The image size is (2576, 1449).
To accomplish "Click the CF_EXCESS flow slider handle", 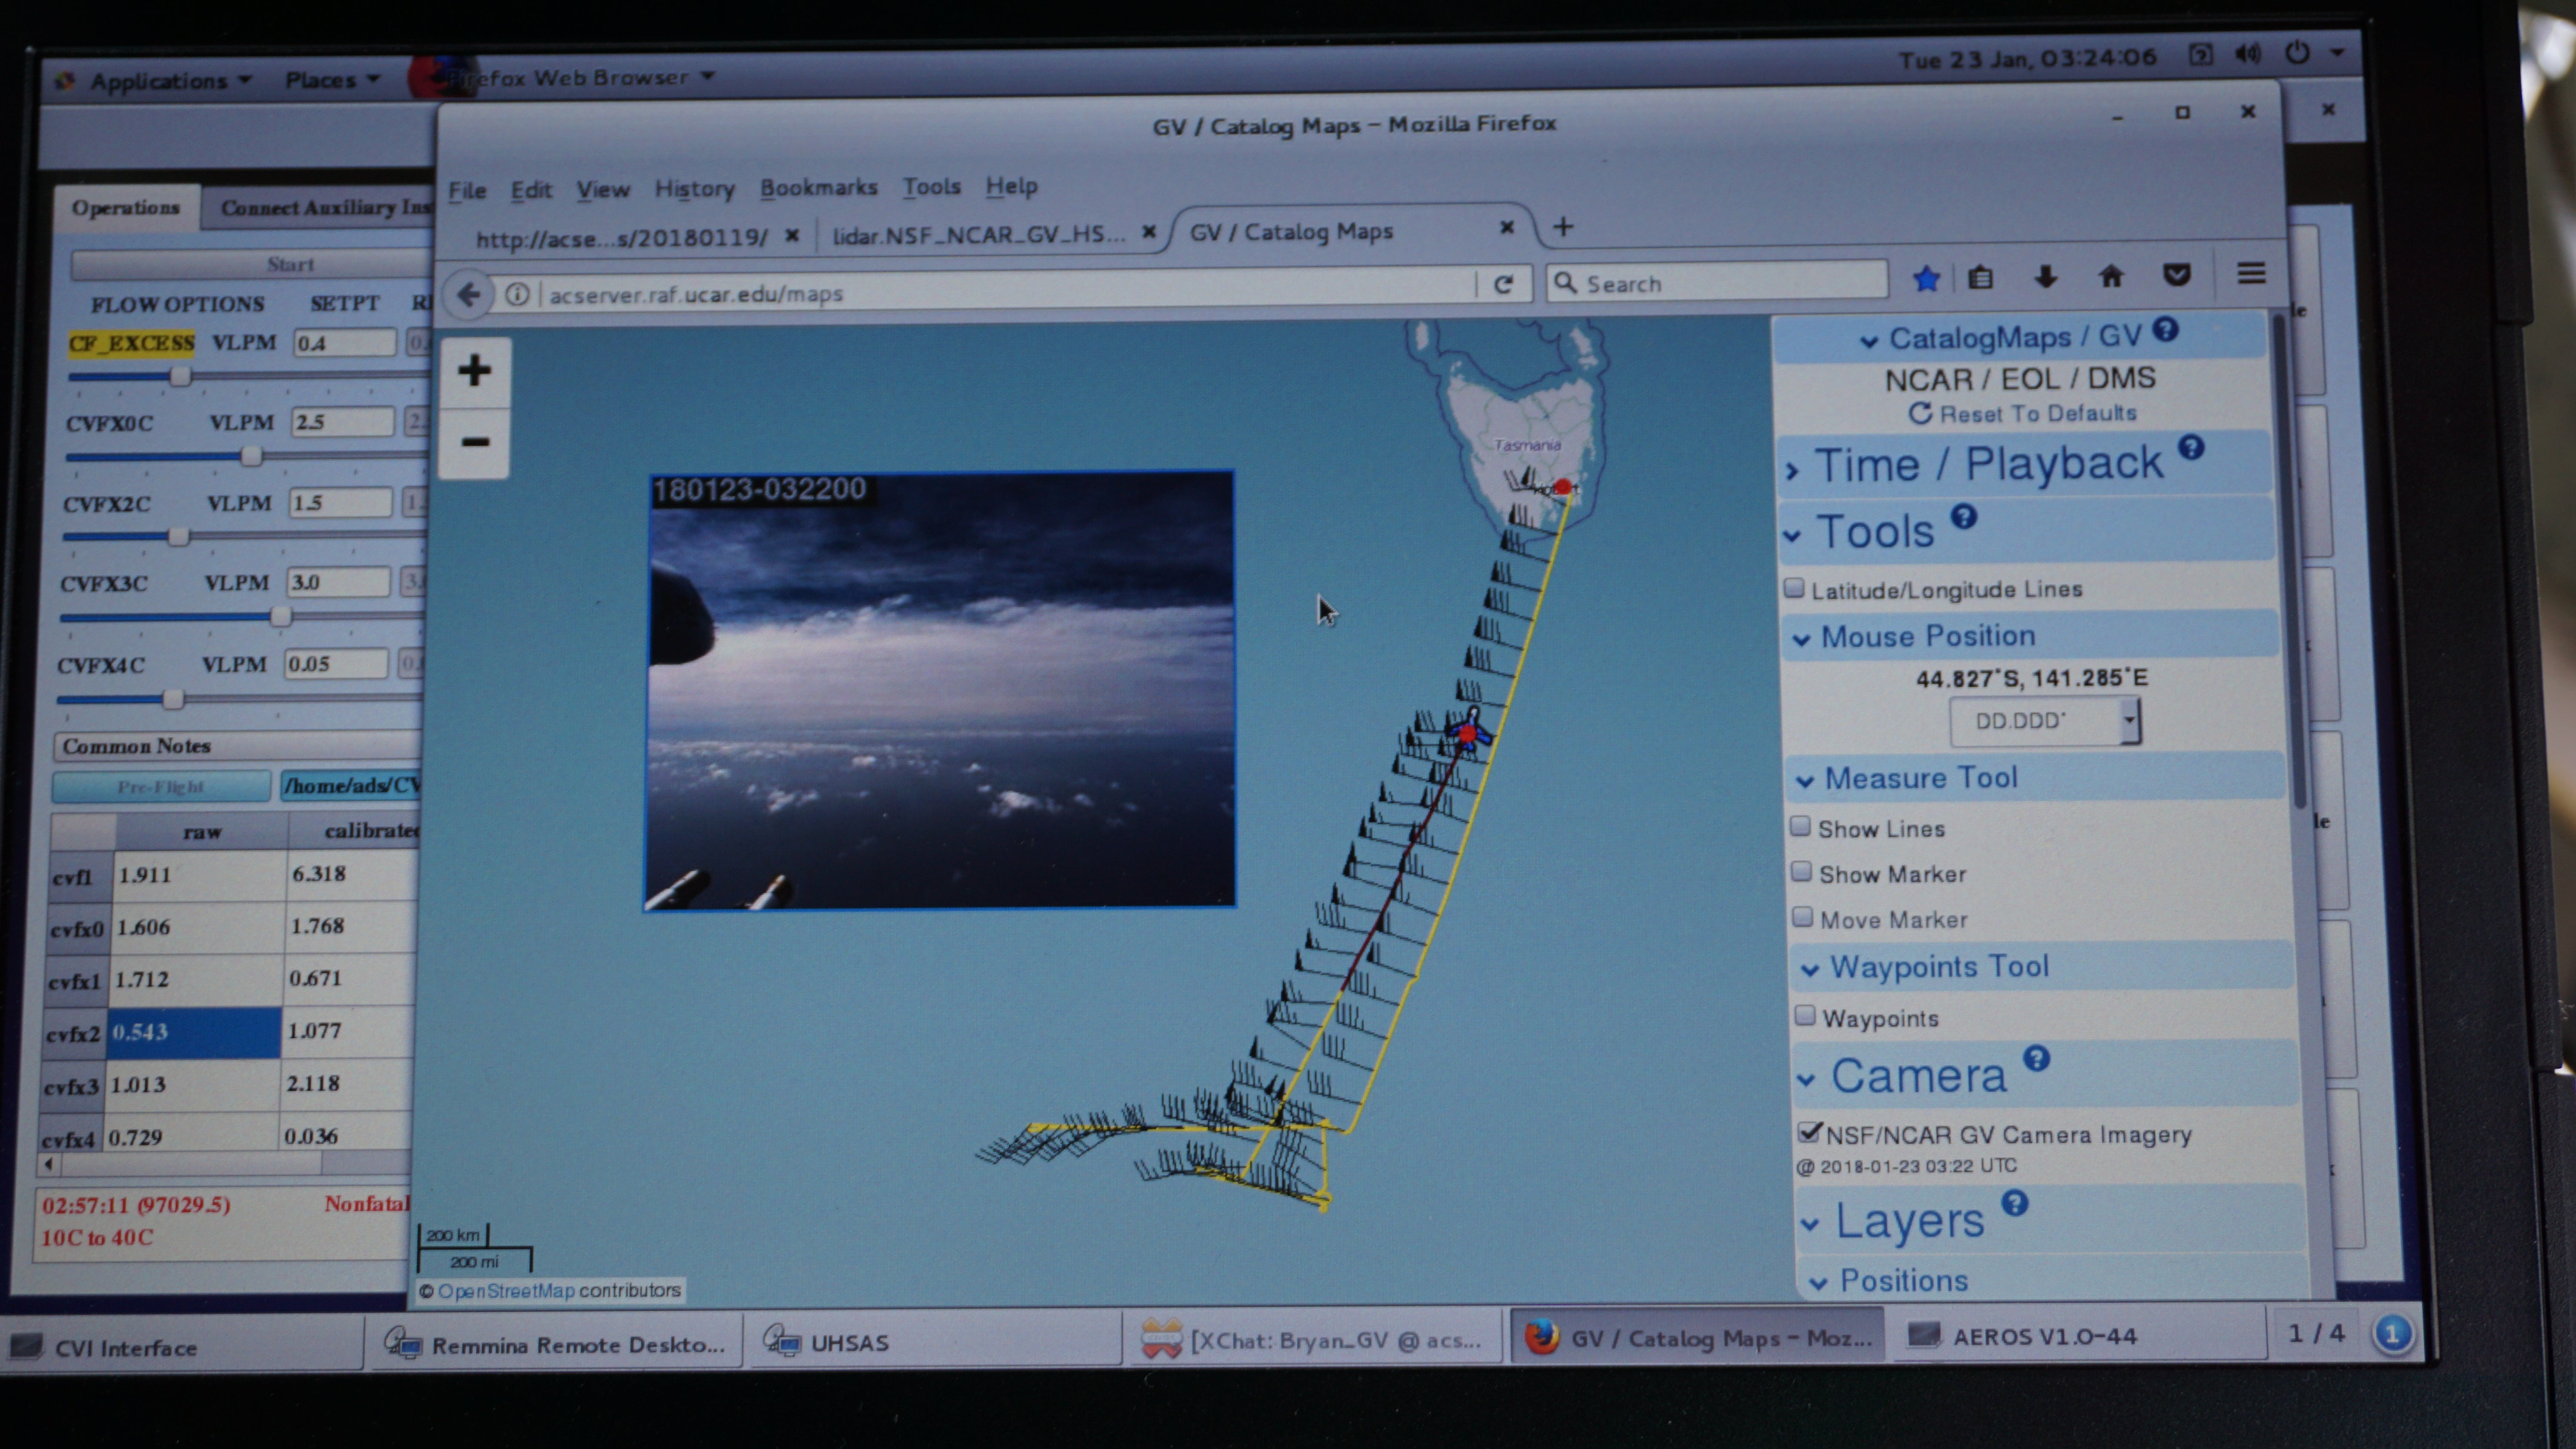I will click(180, 377).
